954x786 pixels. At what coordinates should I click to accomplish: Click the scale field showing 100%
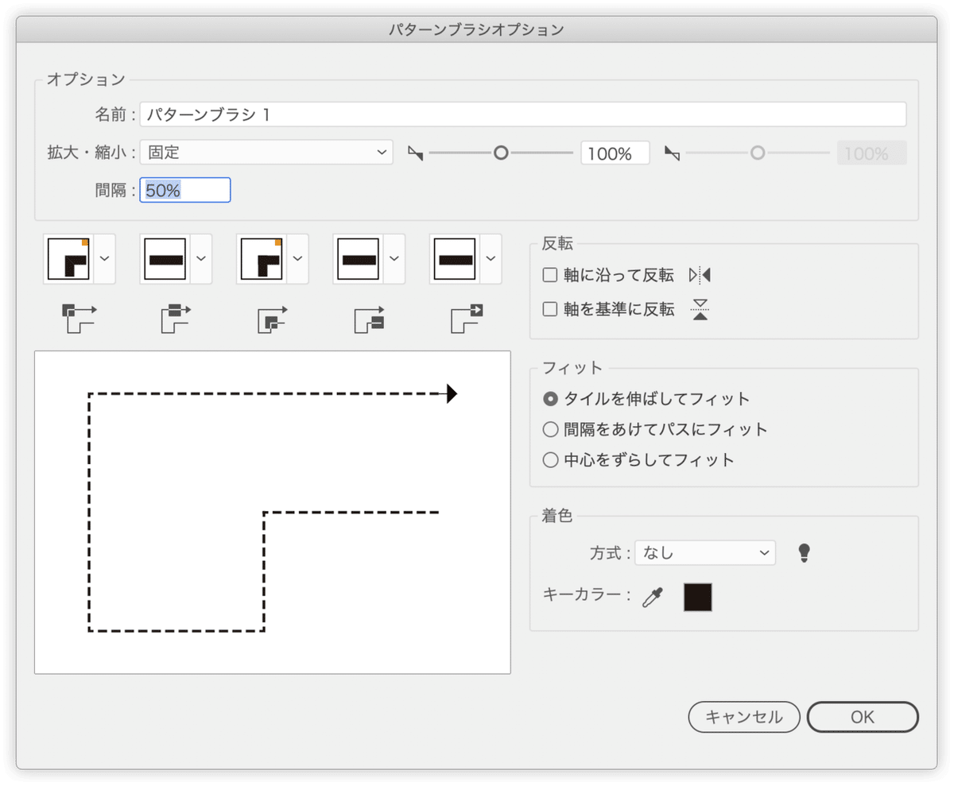[615, 153]
